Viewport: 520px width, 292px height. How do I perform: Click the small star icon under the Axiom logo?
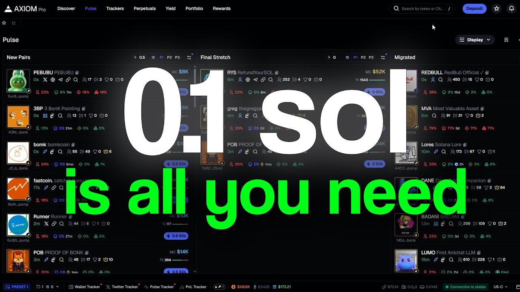coord(4,23)
